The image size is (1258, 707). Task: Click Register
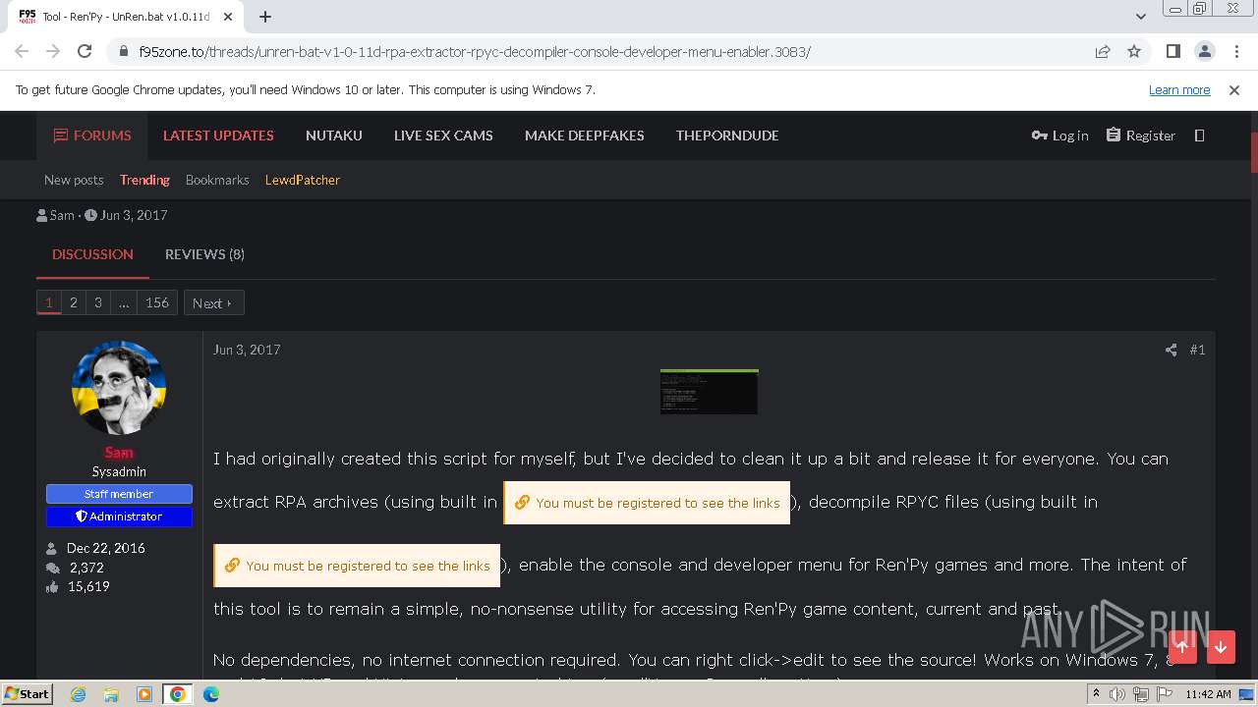coord(1140,136)
